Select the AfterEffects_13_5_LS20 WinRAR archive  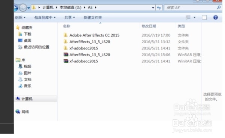90,54
